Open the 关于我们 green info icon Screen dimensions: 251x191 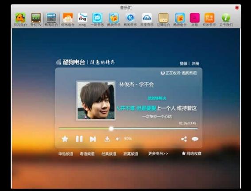(226, 19)
